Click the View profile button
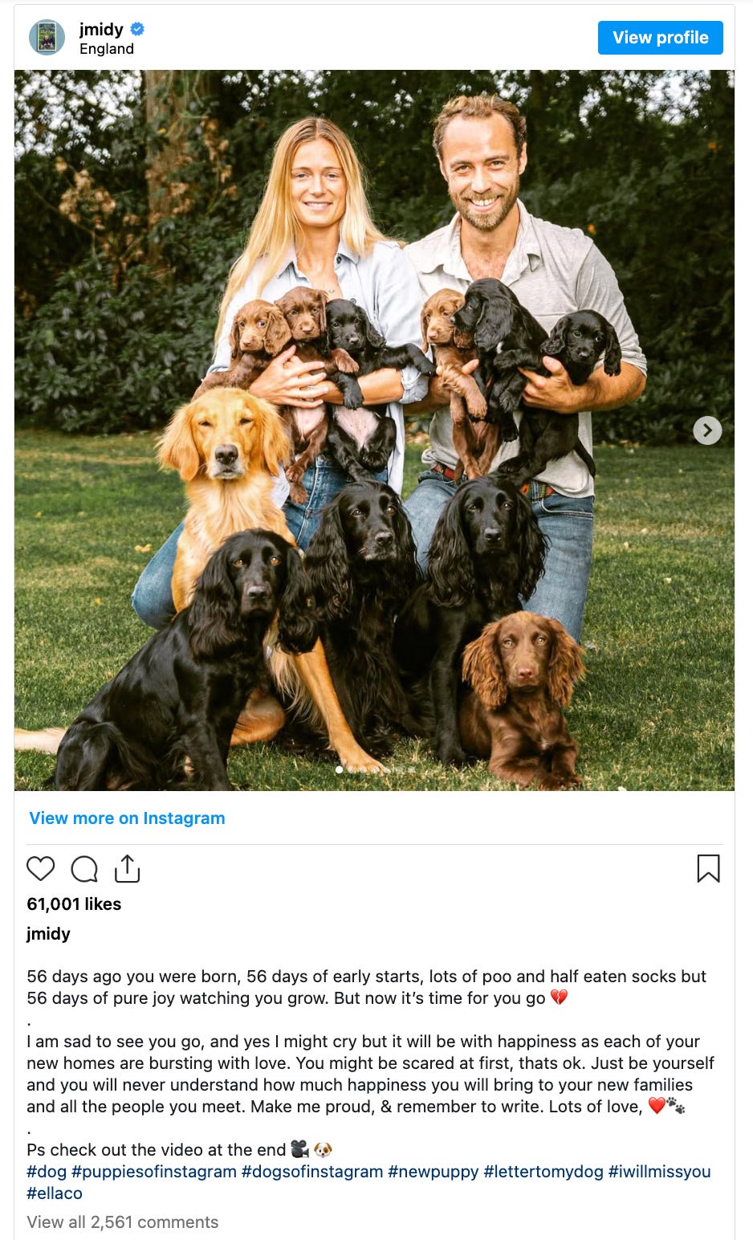The image size is (753, 1240). [x=660, y=38]
